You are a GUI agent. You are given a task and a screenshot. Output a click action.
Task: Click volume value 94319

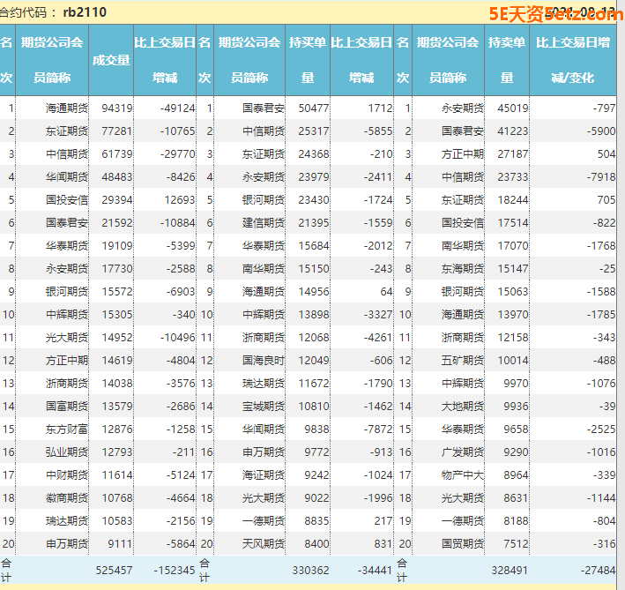click(116, 108)
